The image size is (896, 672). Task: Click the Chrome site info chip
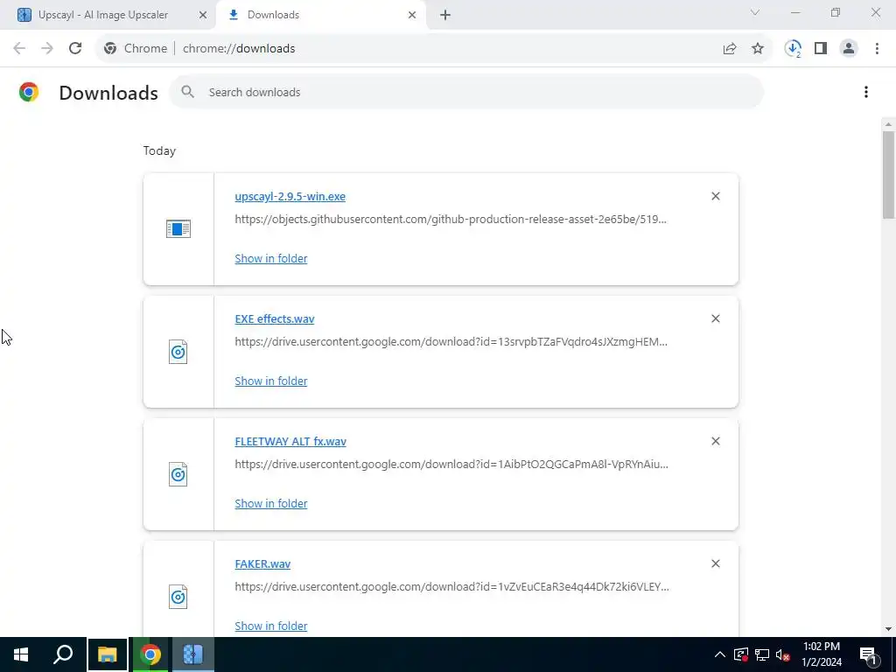point(135,49)
